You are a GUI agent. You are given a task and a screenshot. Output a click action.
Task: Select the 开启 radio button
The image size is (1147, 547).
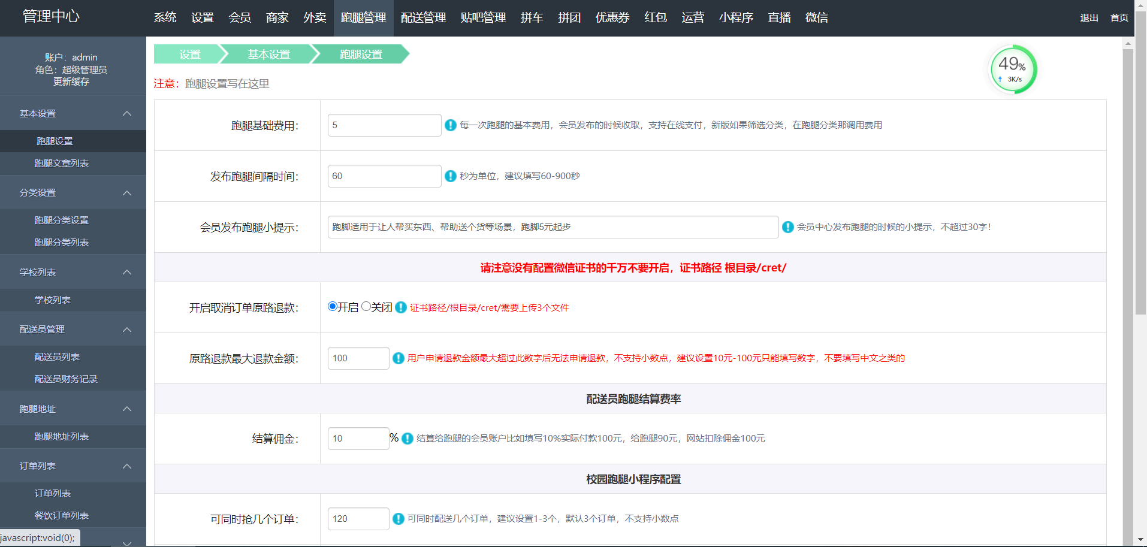(x=332, y=306)
